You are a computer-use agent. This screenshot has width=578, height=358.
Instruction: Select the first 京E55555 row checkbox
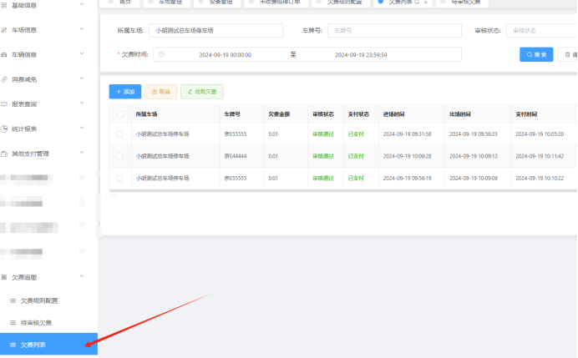pos(119,134)
